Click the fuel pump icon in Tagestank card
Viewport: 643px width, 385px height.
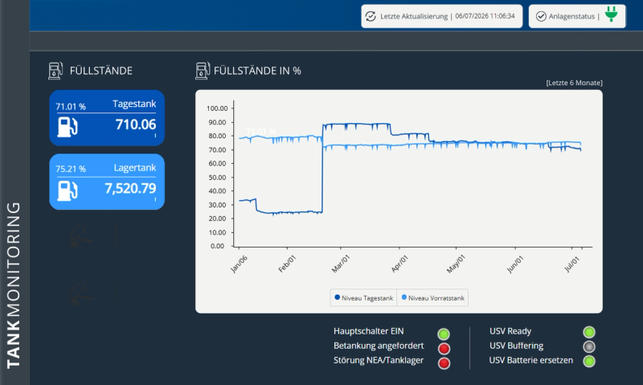coord(68,127)
